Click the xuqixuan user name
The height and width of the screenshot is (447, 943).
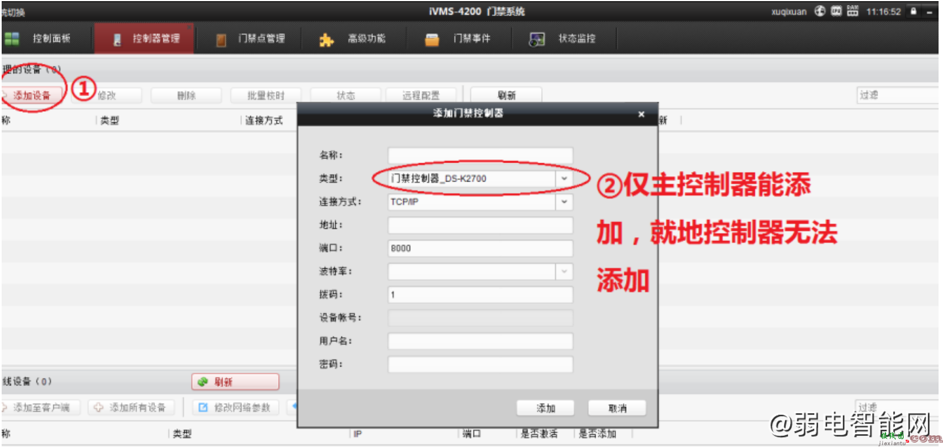789,12
